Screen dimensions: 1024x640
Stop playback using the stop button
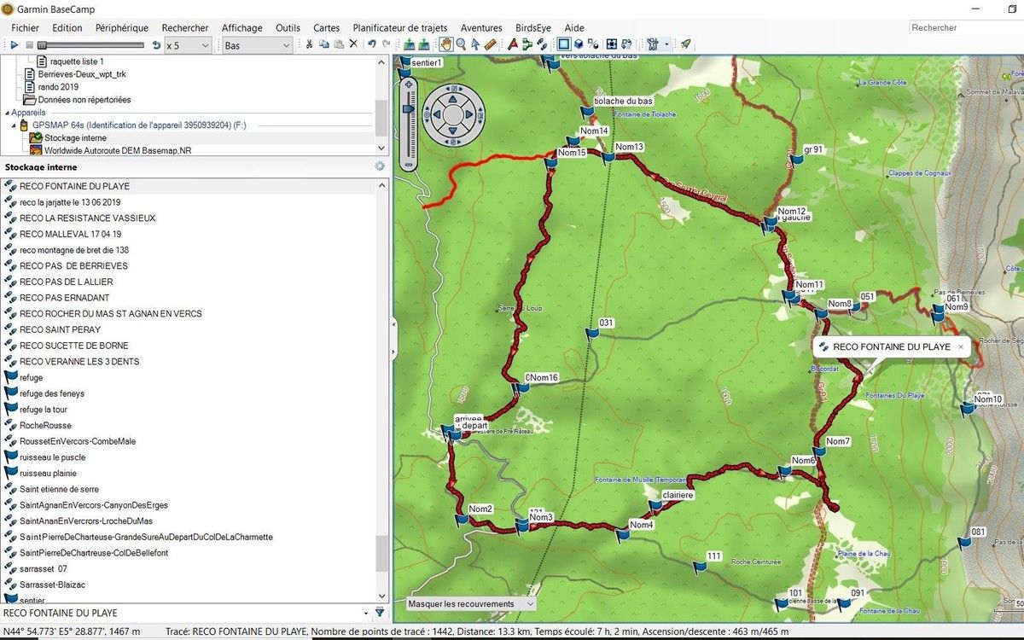coord(30,45)
